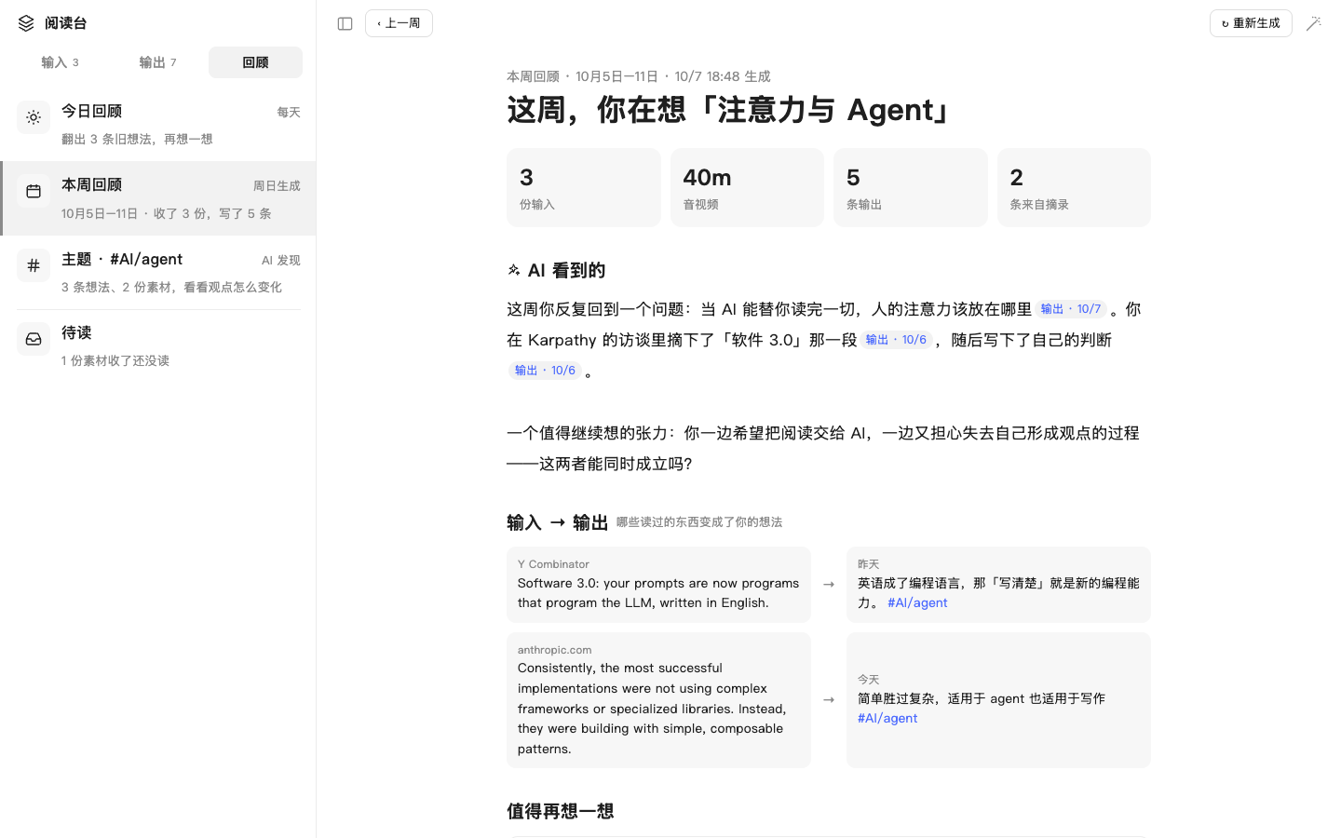The image size is (1341, 838).
Task: Click the 一个值得继续想的张力 paragraph
Action: coord(823,448)
